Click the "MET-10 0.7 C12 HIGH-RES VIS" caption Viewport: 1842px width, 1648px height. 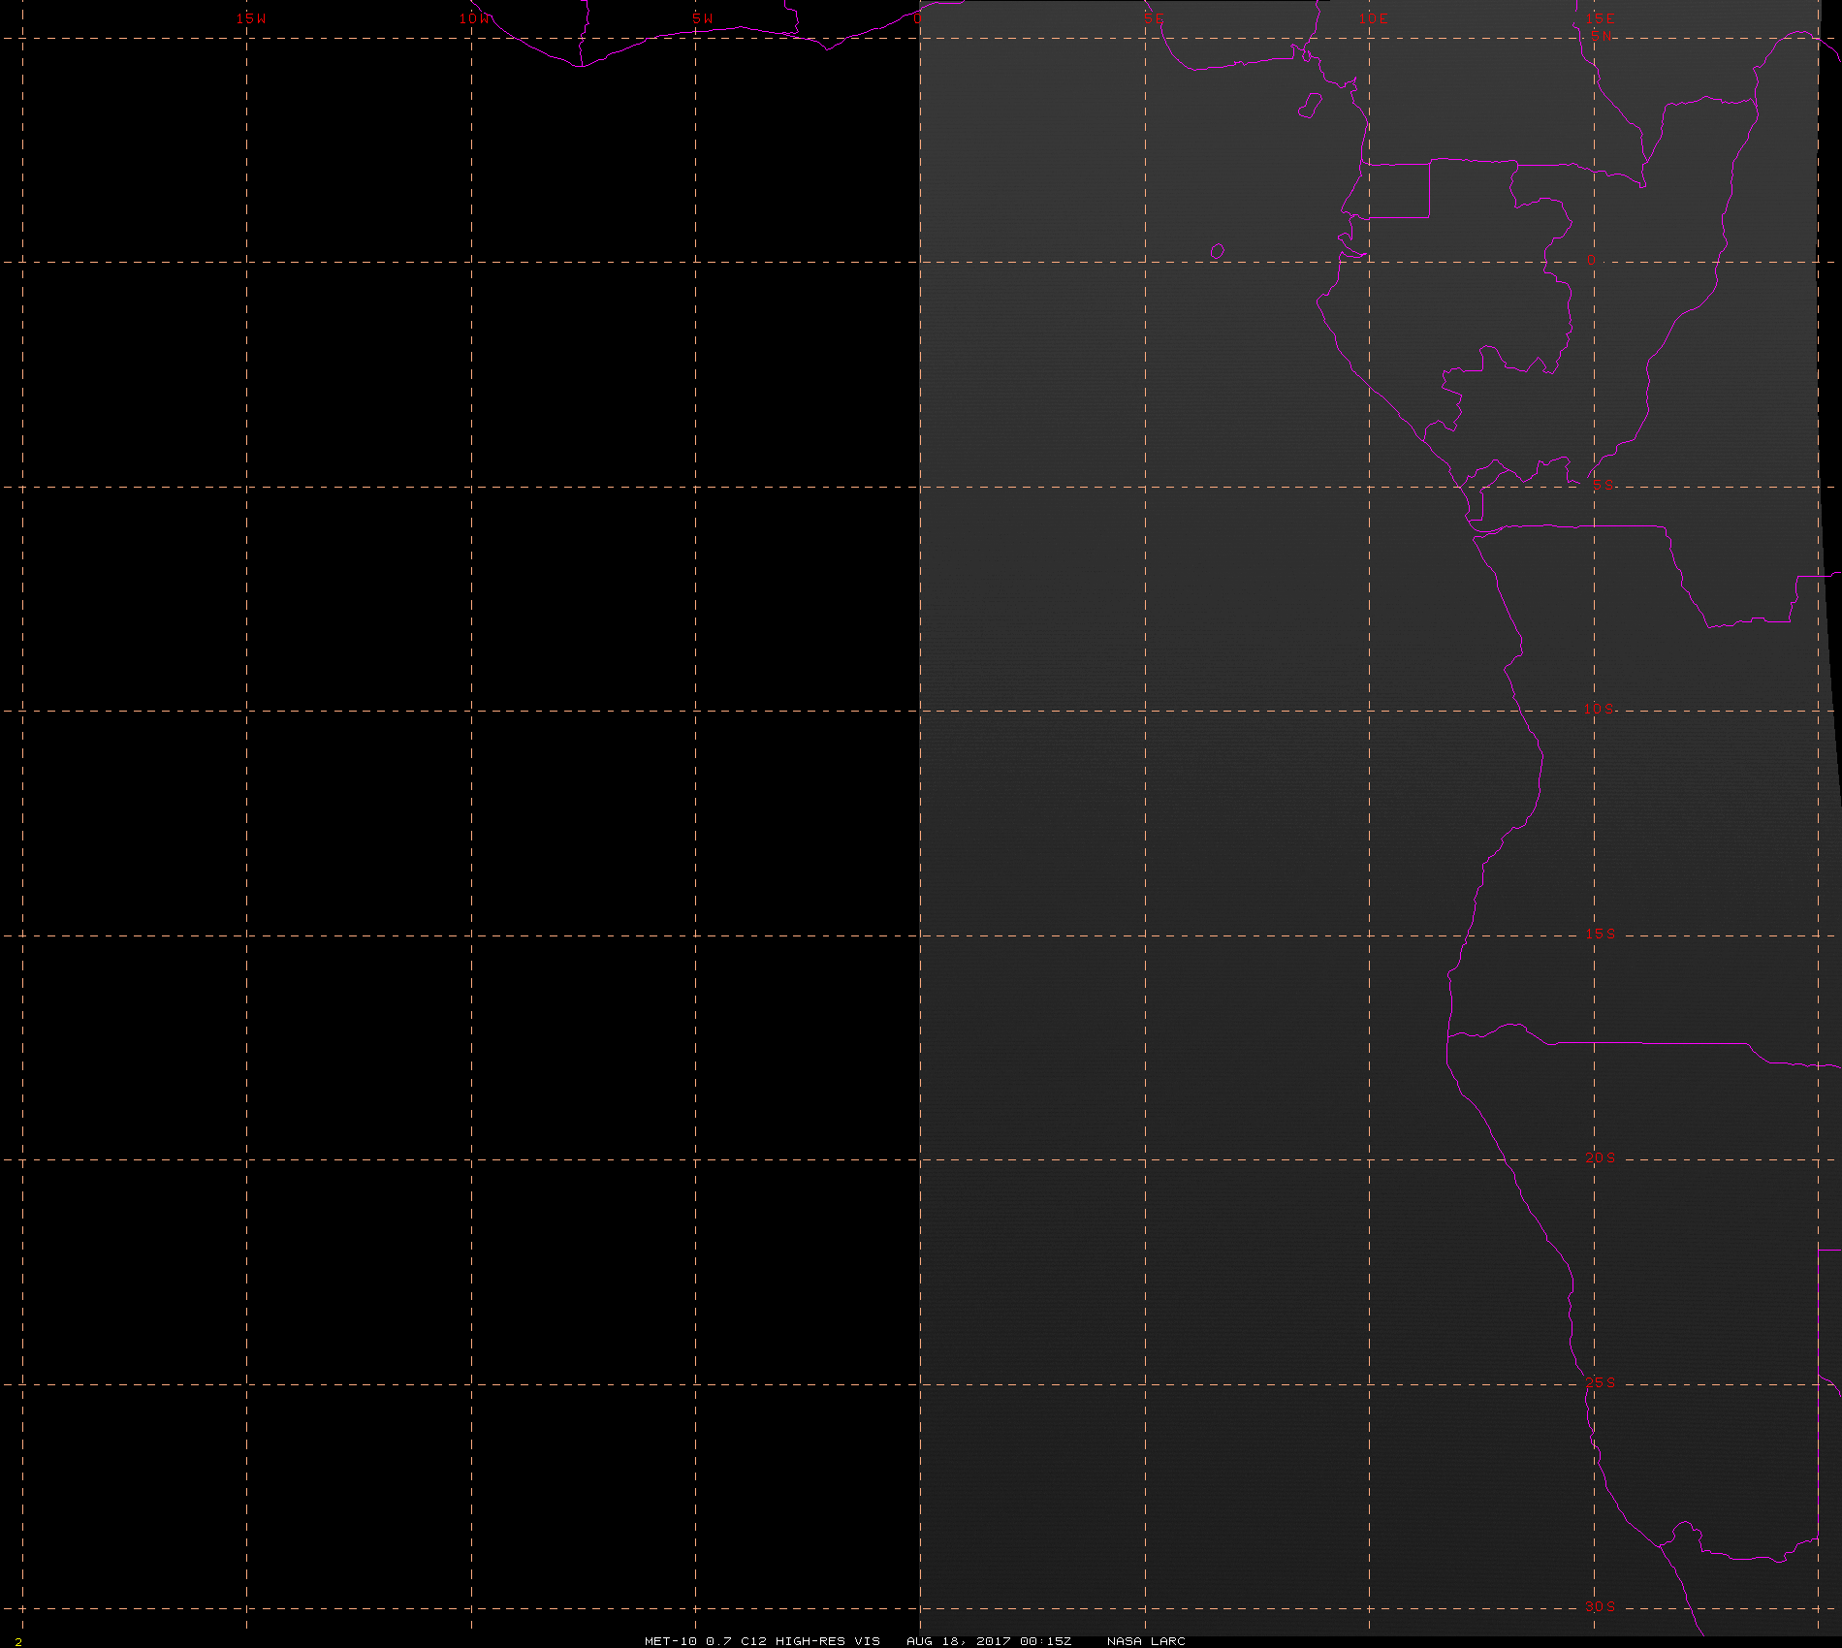pyautogui.click(x=763, y=1640)
